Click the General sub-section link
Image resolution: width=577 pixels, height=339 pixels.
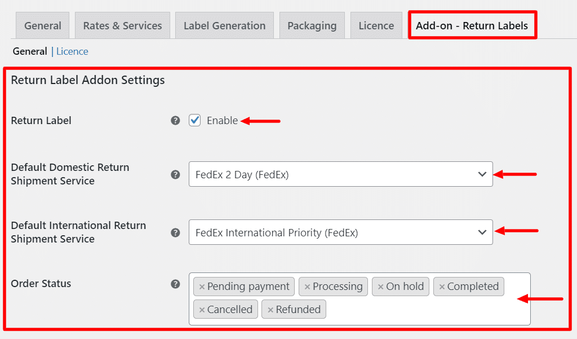click(30, 51)
